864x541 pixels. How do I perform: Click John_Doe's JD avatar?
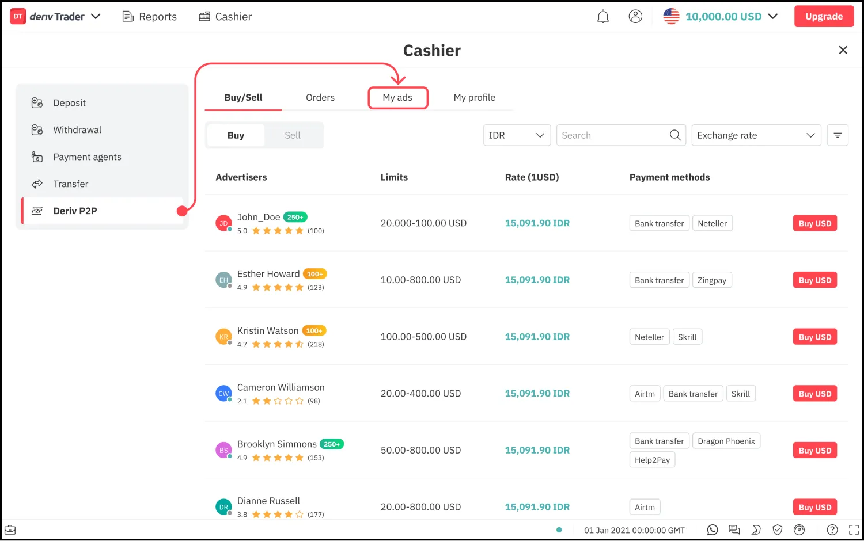pyautogui.click(x=223, y=223)
